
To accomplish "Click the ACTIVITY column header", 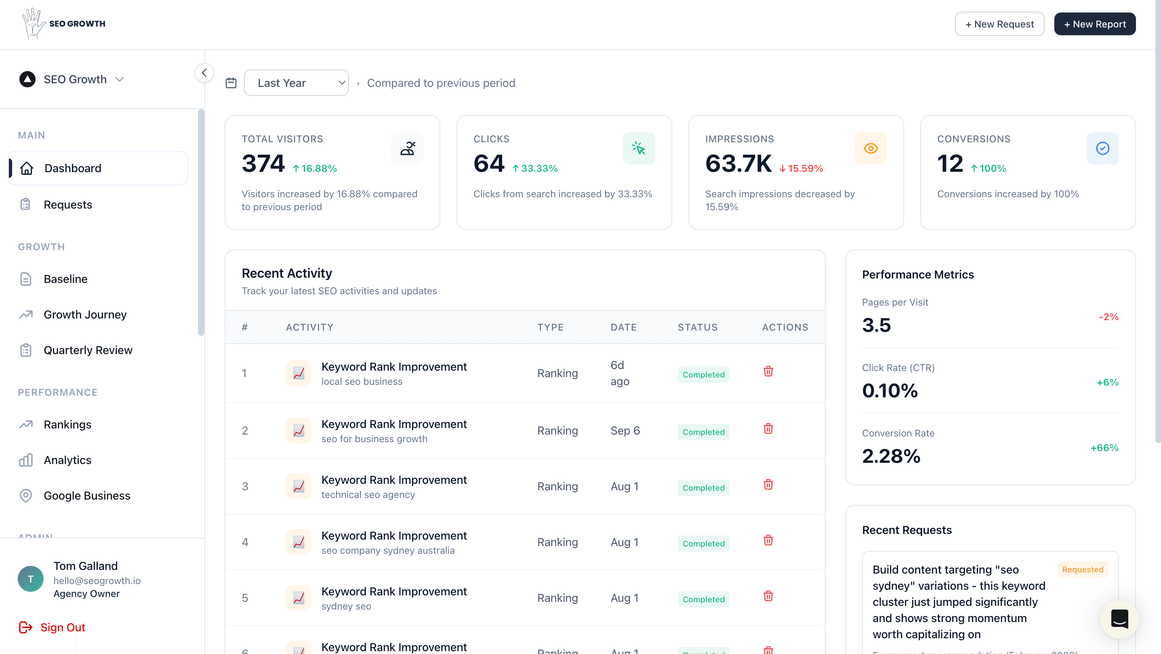I will pyautogui.click(x=309, y=327).
